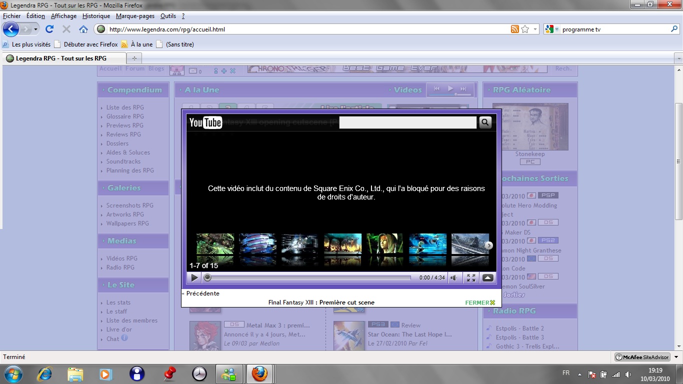Open the Windows Start menu
This screenshot has height=384, width=683.
point(12,374)
